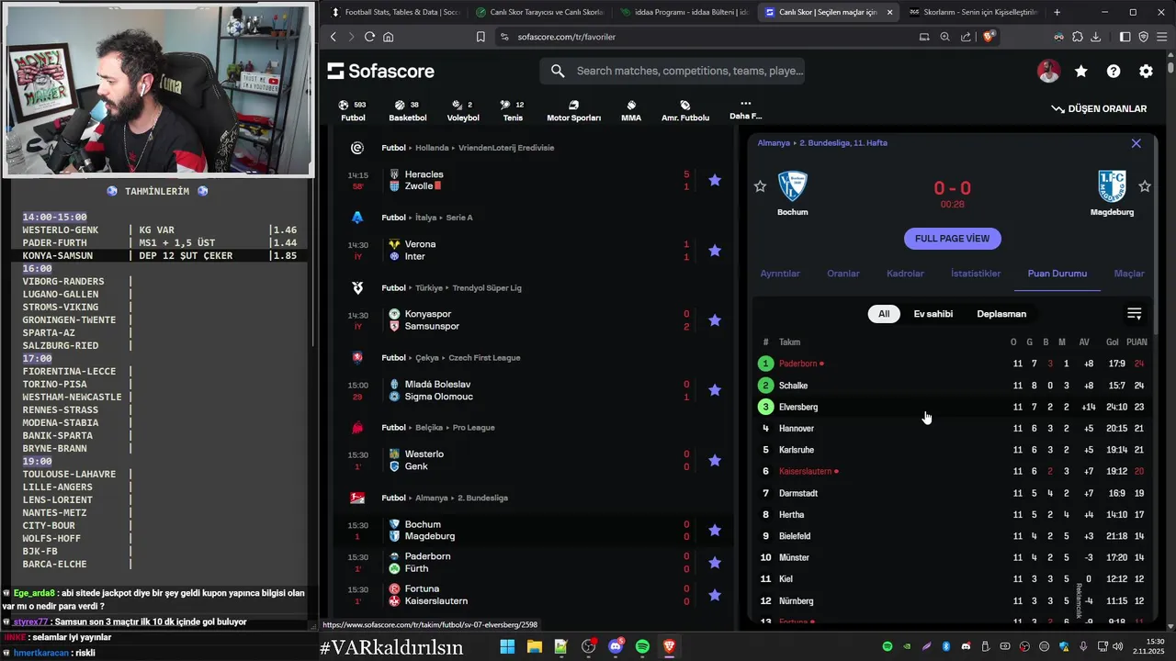Select the All standings filter

pos(884,314)
